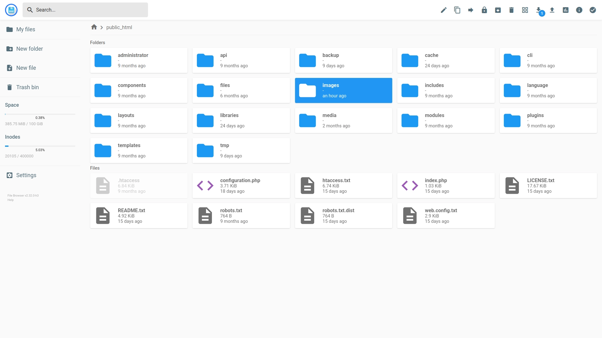Create a New folder from the sidebar
The width and height of the screenshot is (602, 338).
click(x=29, y=49)
